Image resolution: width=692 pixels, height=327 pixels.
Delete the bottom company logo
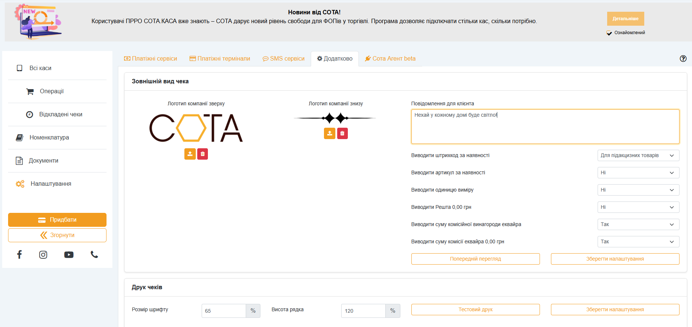(x=342, y=133)
